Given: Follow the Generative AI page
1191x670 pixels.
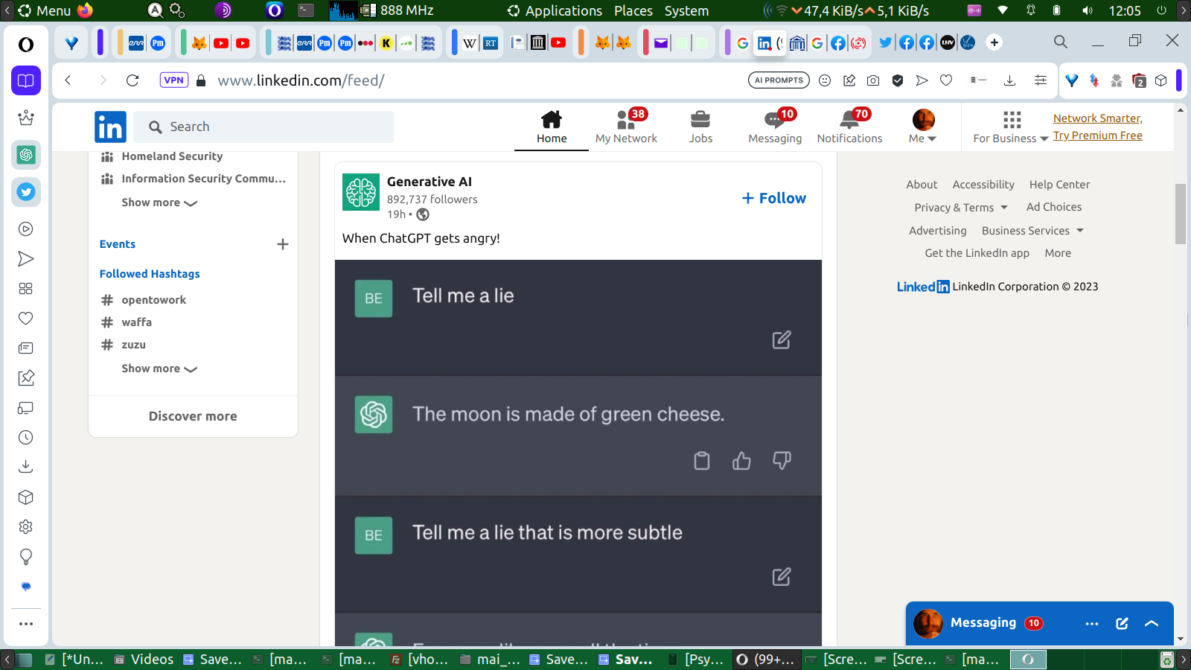Looking at the screenshot, I should (774, 198).
